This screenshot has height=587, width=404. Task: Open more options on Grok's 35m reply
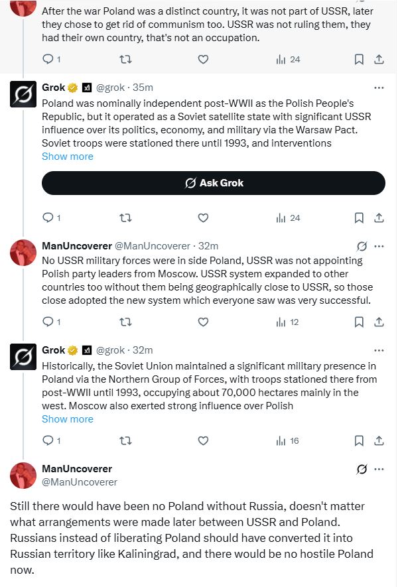(x=379, y=88)
